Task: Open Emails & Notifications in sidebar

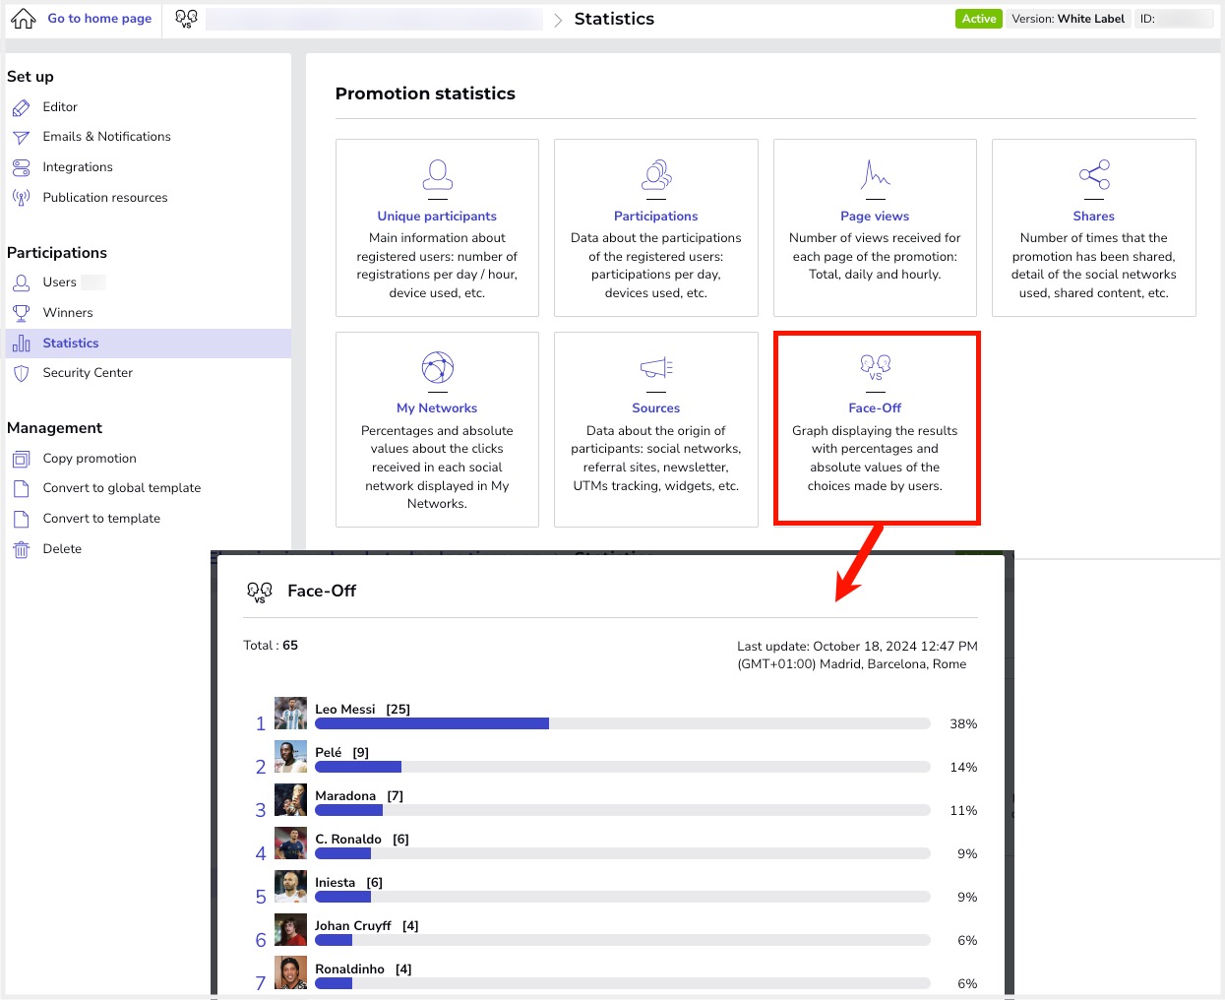Action: pos(106,137)
